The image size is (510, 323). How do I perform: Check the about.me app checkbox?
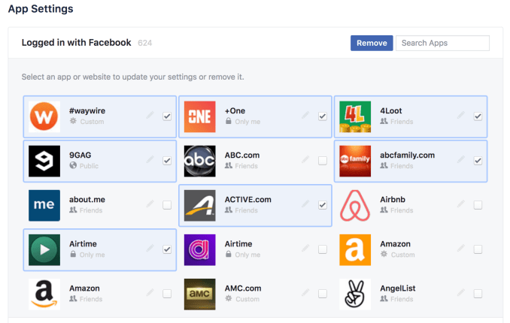tap(167, 205)
